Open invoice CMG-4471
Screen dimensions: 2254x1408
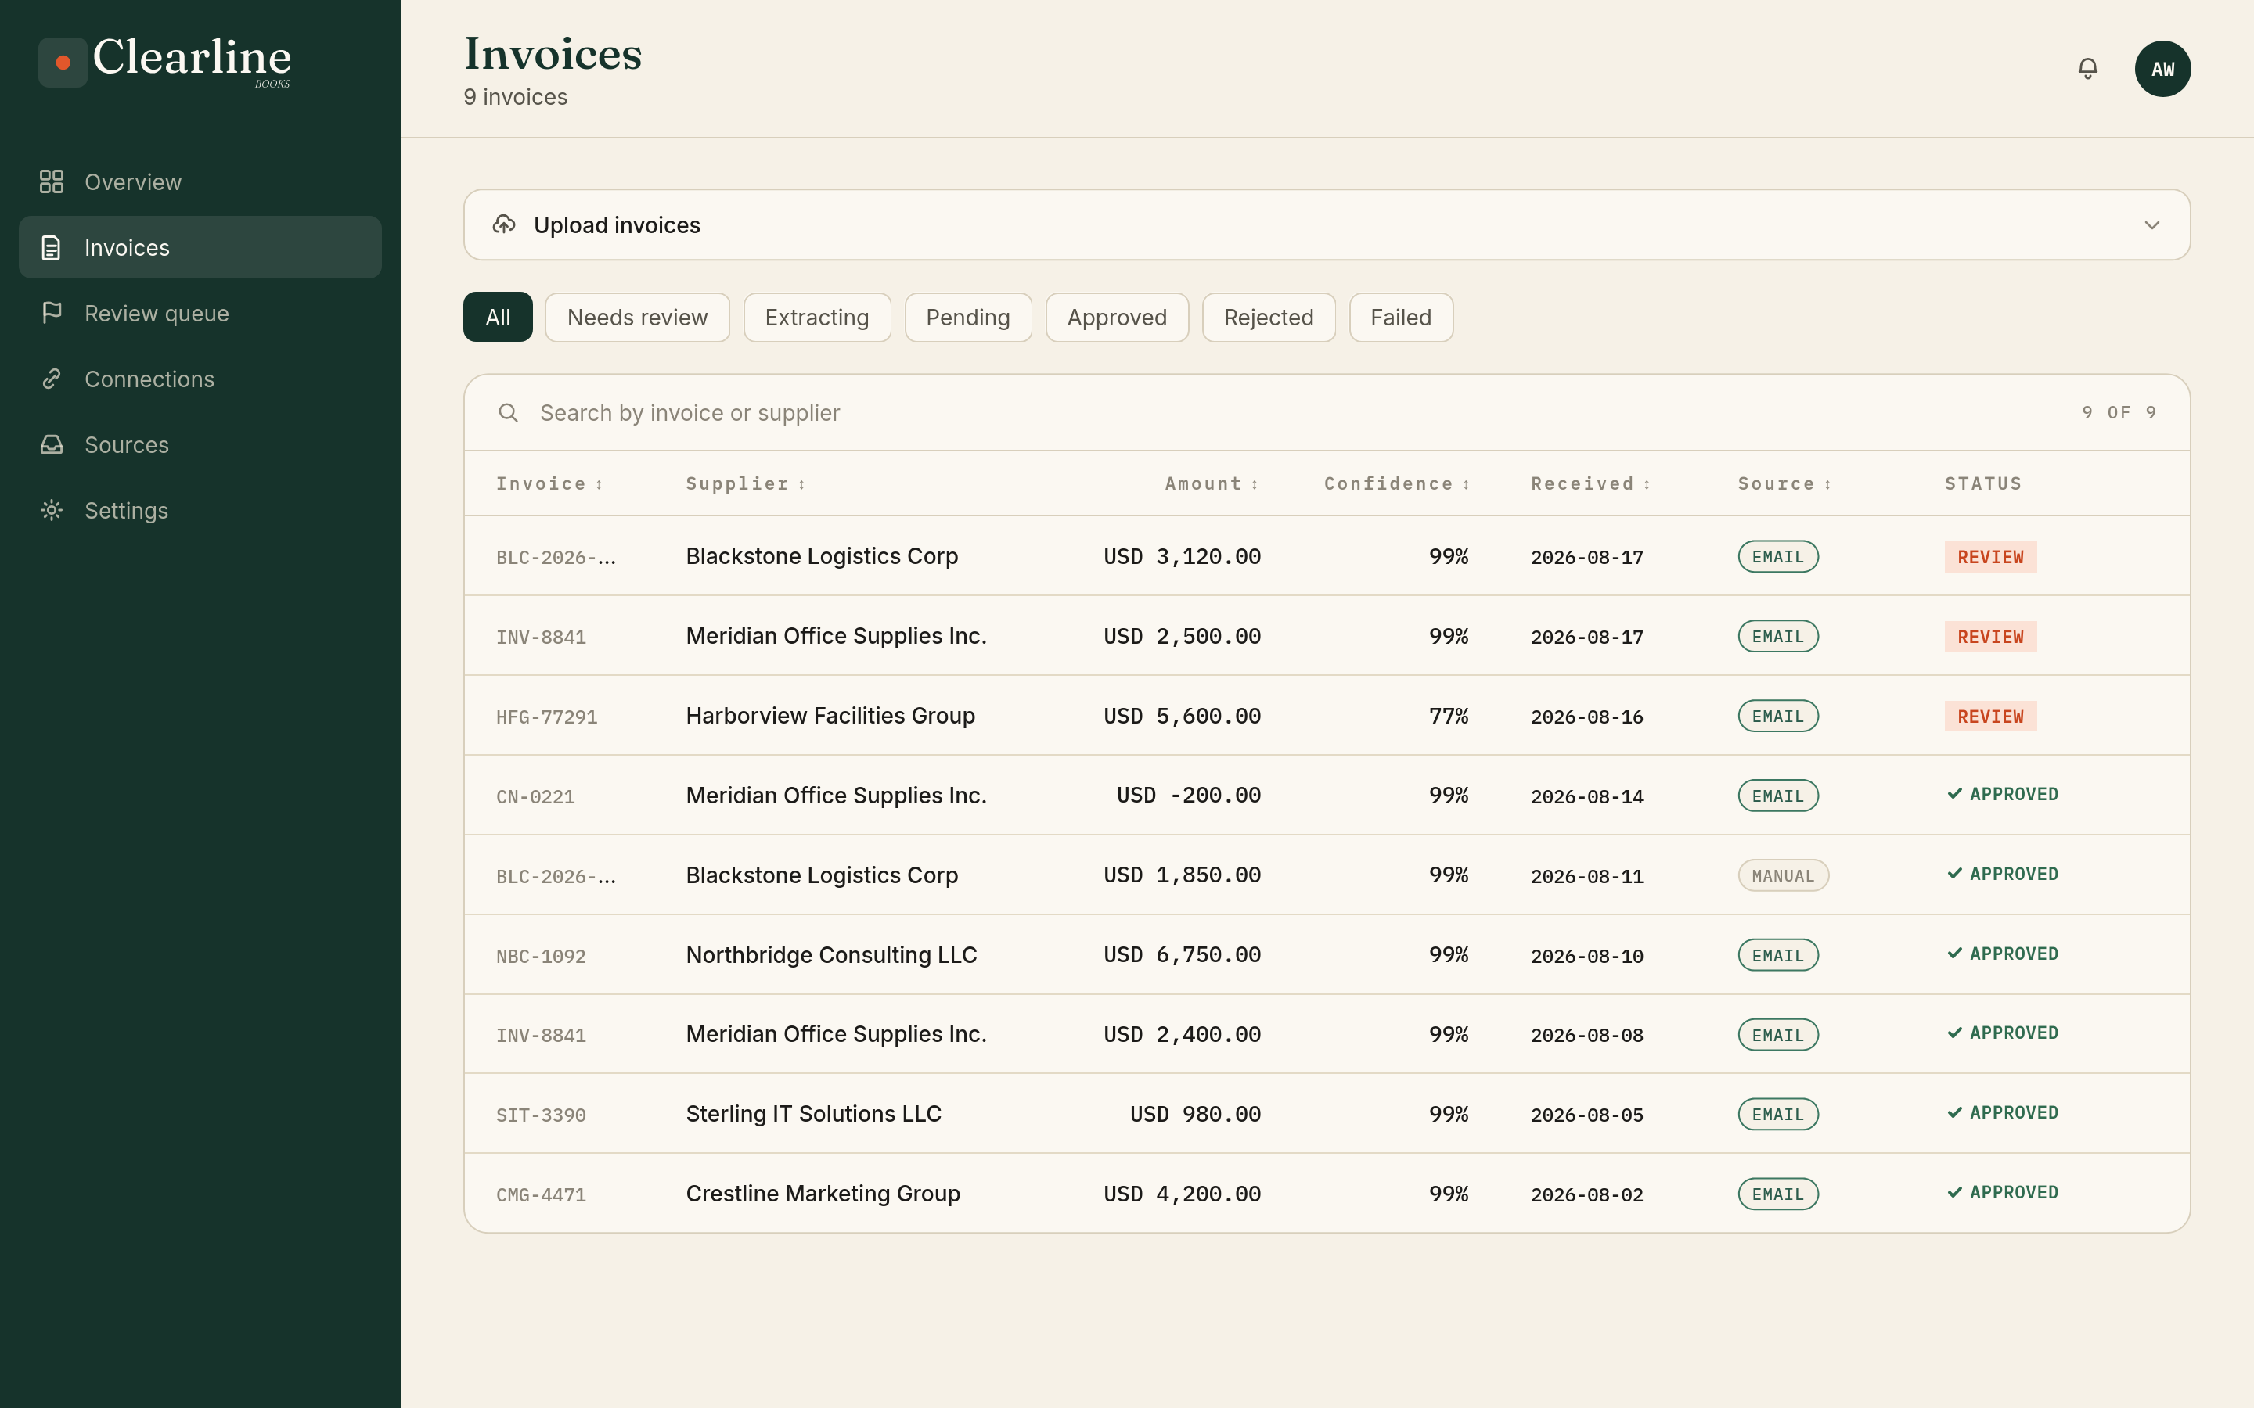click(x=541, y=1194)
